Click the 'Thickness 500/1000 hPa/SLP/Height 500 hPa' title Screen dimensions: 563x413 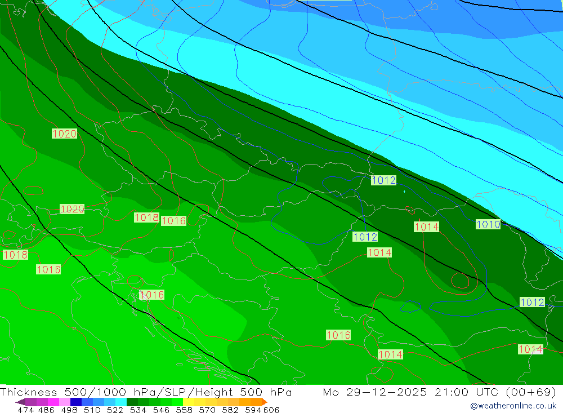146,392
